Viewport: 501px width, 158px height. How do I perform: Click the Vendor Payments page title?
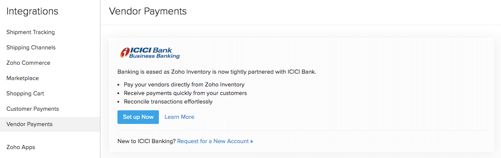[148, 11]
